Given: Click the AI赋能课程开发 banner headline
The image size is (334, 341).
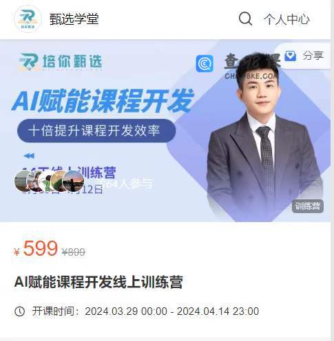Looking at the screenshot, I should tap(103, 101).
